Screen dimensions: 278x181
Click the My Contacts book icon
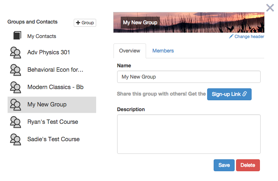pos(17,35)
